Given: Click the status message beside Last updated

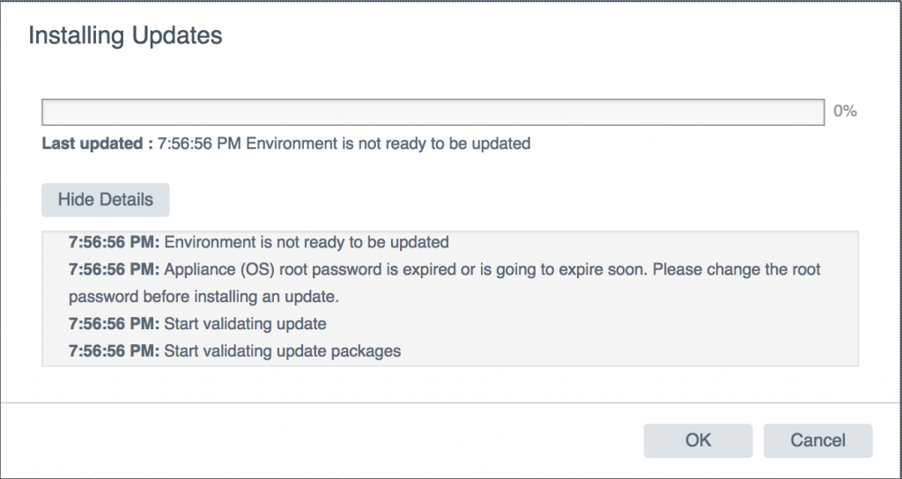Looking at the screenshot, I should click(388, 143).
